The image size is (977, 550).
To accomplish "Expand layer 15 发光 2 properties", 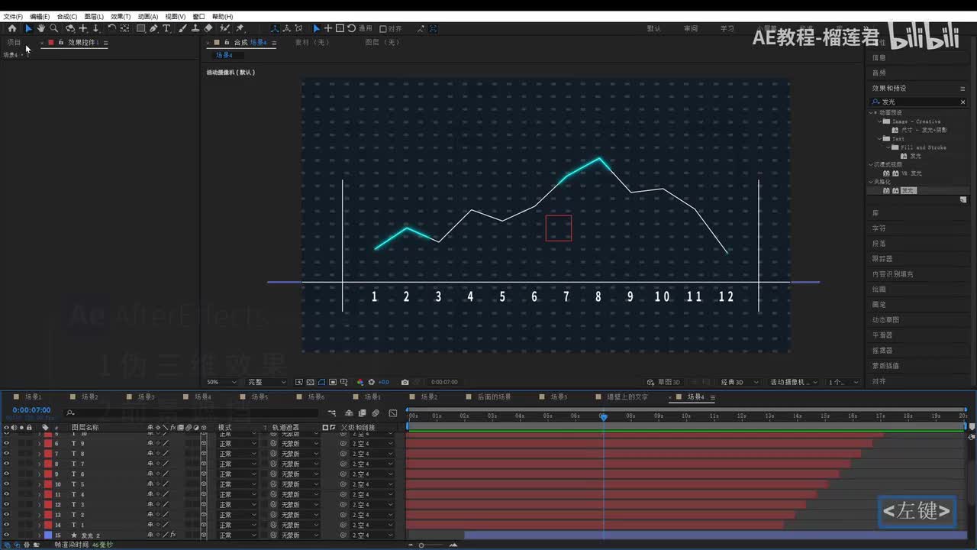I will click(x=40, y=535).
